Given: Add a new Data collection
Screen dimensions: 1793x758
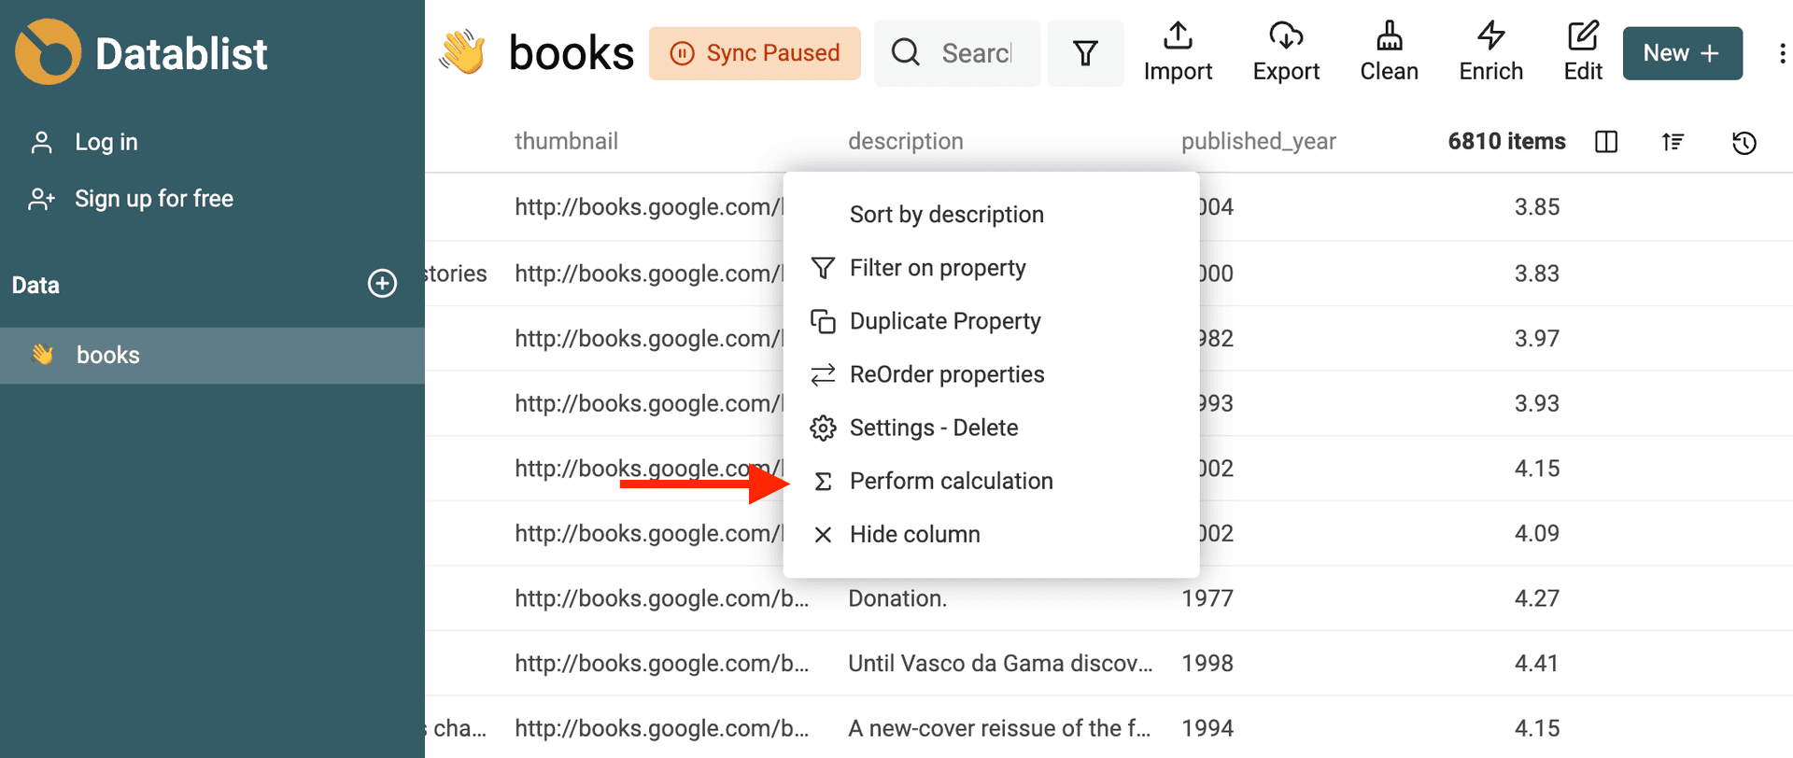Looking at the screenshot, I should tap(382, 284).
